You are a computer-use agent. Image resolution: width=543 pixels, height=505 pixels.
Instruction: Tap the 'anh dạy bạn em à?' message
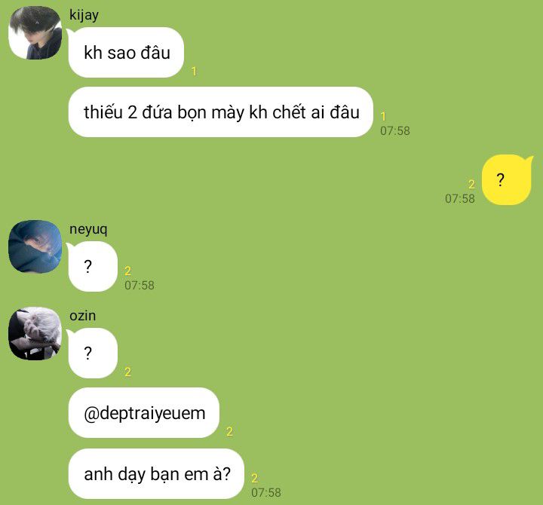click(157, 474)
